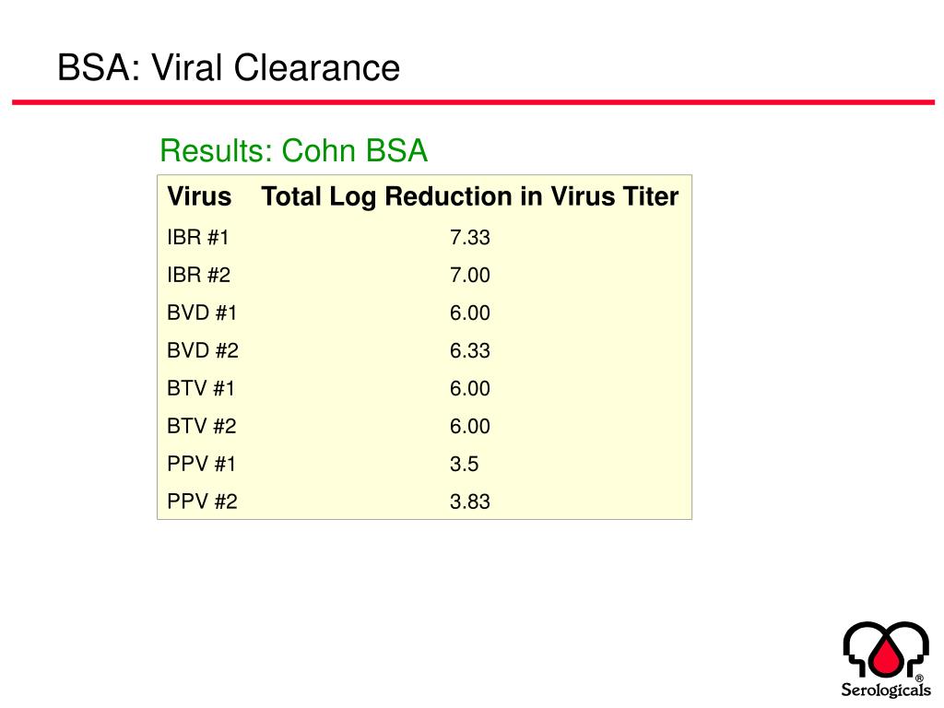Click the red horizontal divider line
This screenshot has height=708, width=944.
pos(473,102)
